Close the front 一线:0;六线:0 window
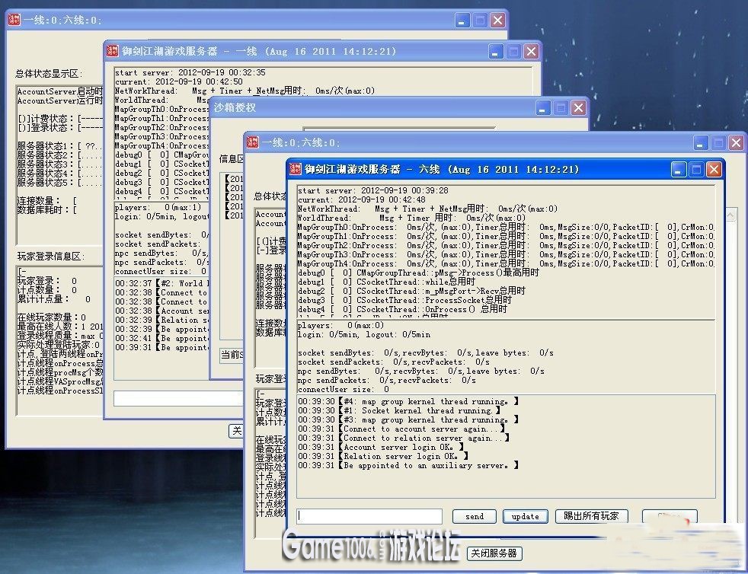This screenshot has height=574, width=748. click(x=736, y=142)
